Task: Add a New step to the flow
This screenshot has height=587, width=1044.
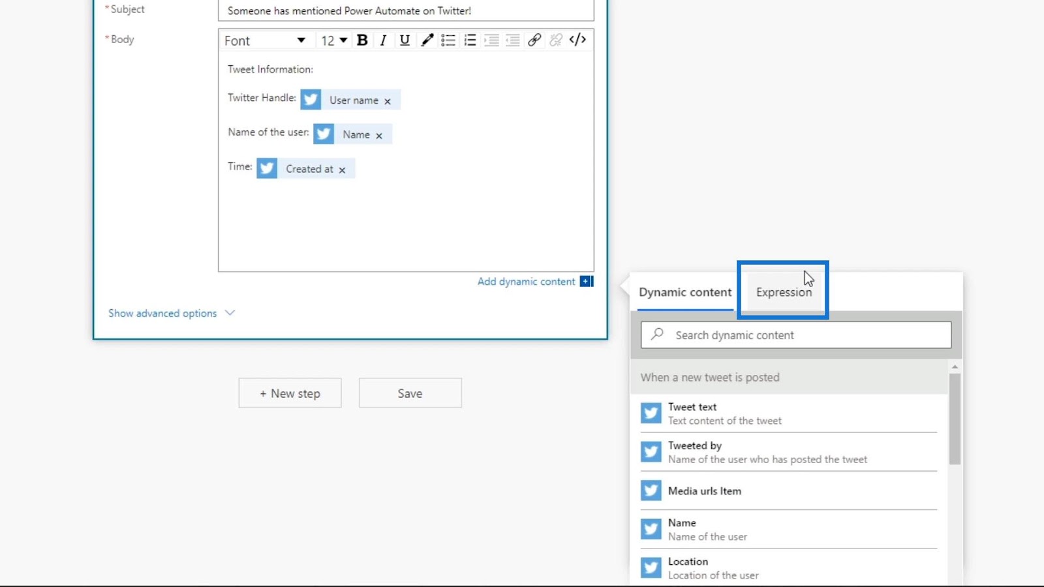Action: click(290, 393)
